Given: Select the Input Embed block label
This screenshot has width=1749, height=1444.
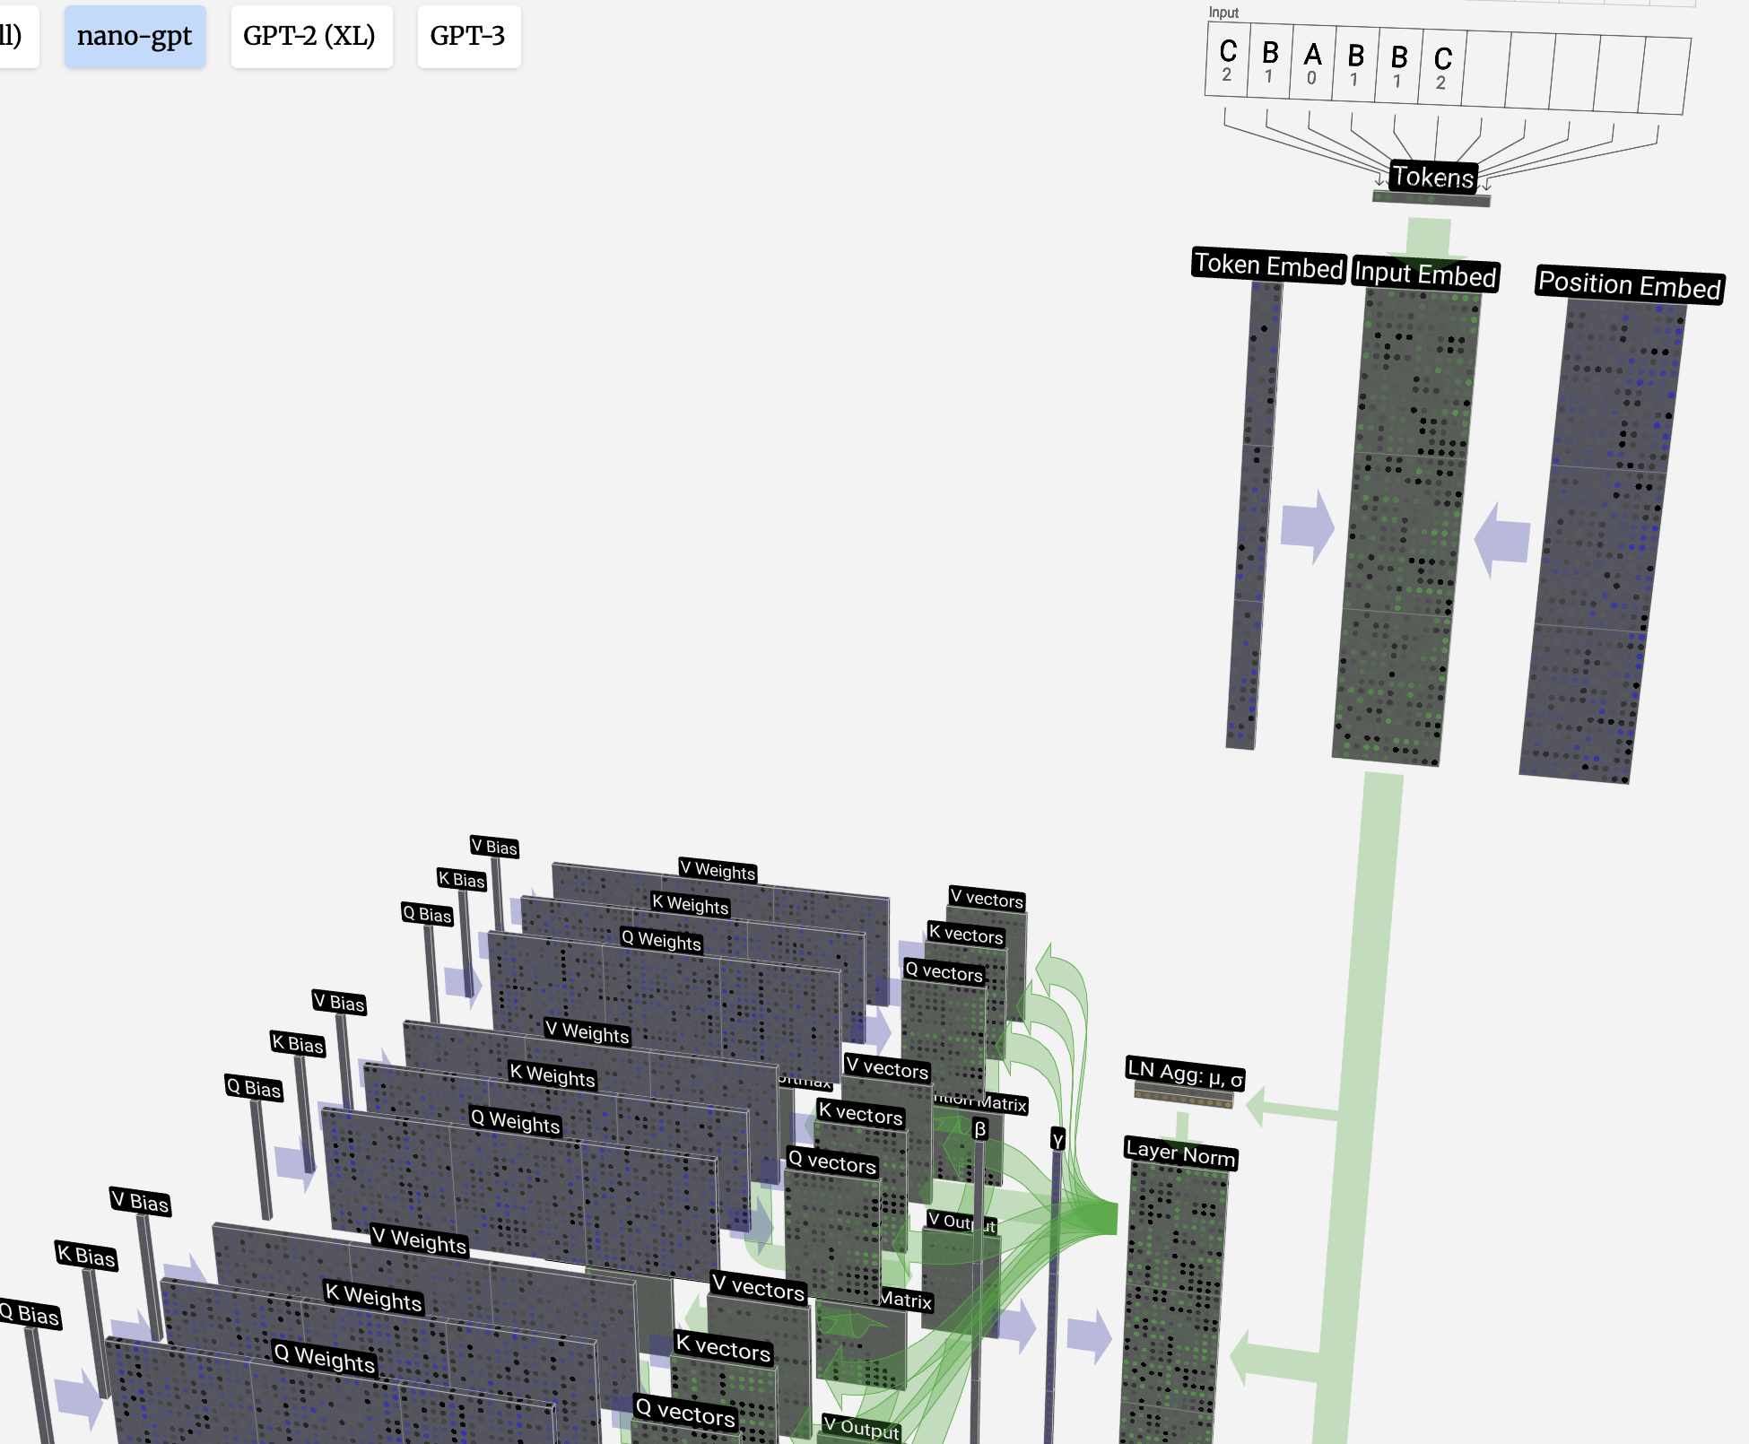Looking at the screenshot, I should [1425, 274].
